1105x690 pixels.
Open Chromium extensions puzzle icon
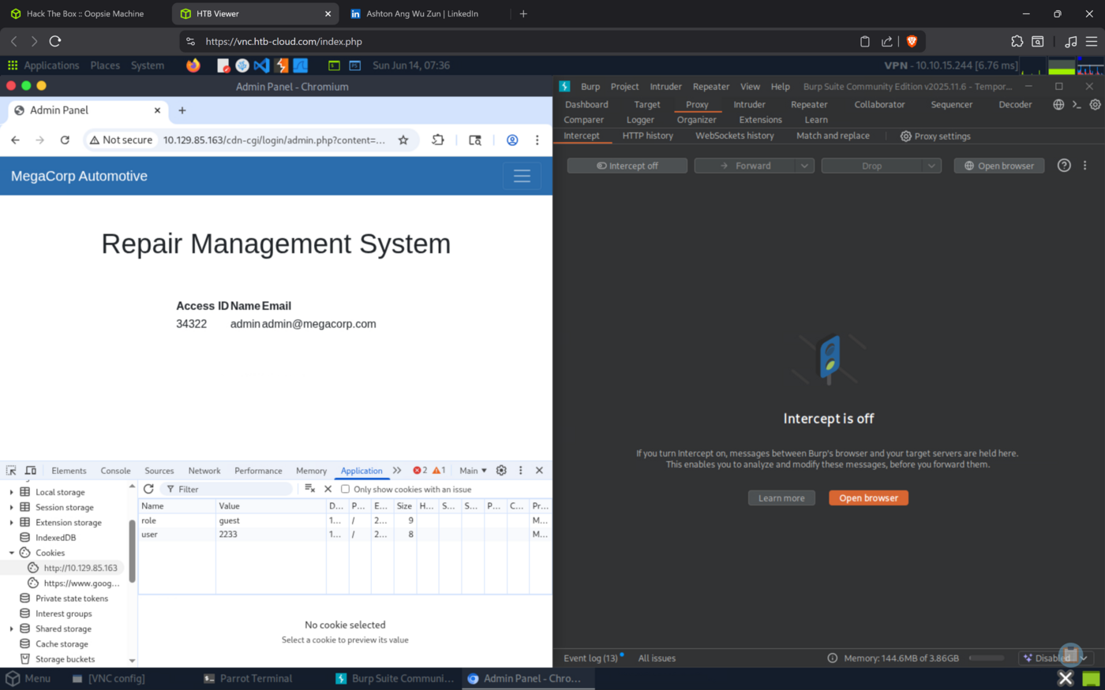point(438,140)
